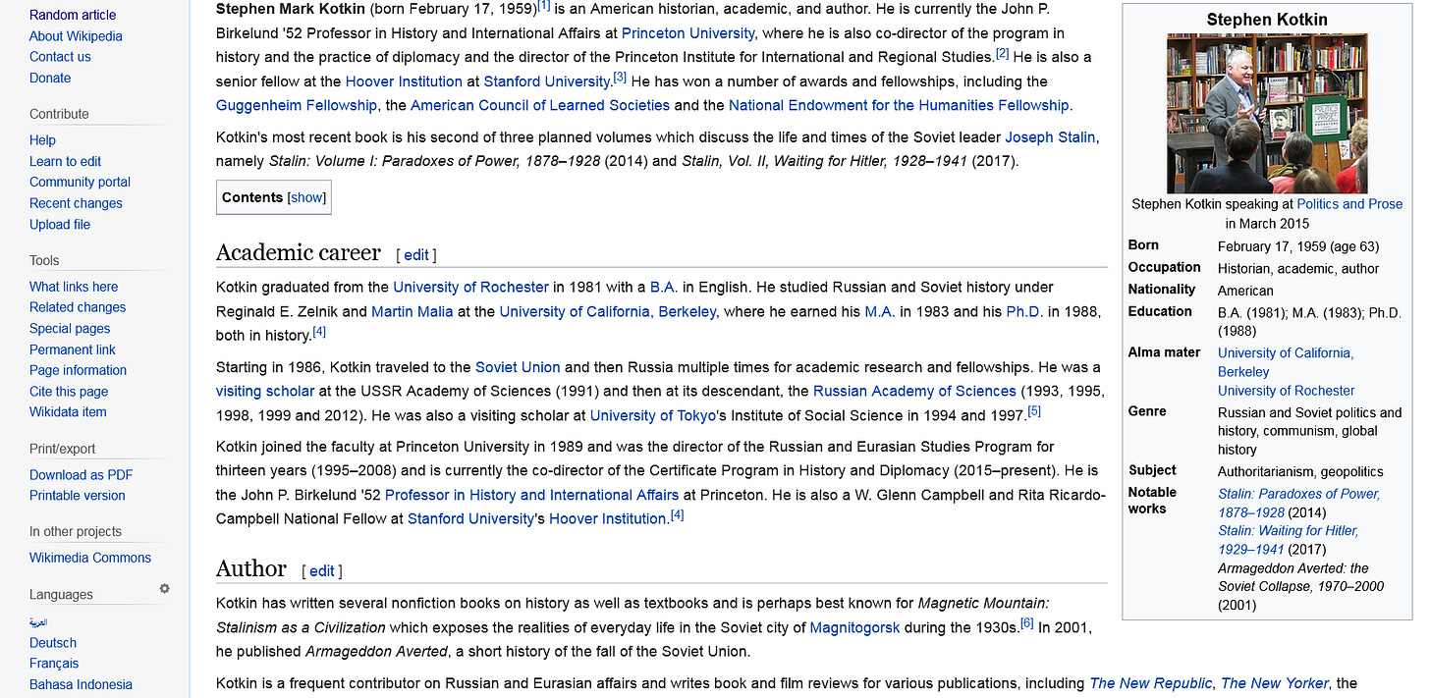The width and height of the screenshot is (1430, 698).
Task: Open University of California, Berkeley in paragraph
Action: coord(608,311)
